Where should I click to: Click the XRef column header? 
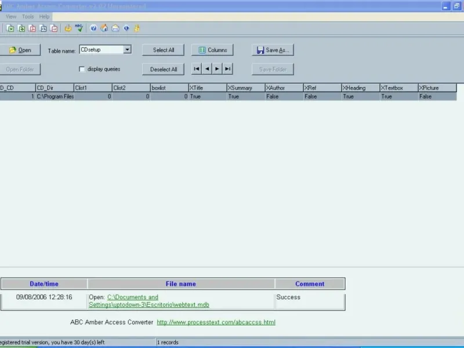(322, 88)
